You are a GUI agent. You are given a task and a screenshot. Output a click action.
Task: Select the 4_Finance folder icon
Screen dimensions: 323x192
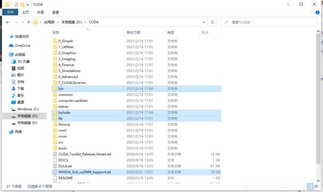tap(55, 65)
